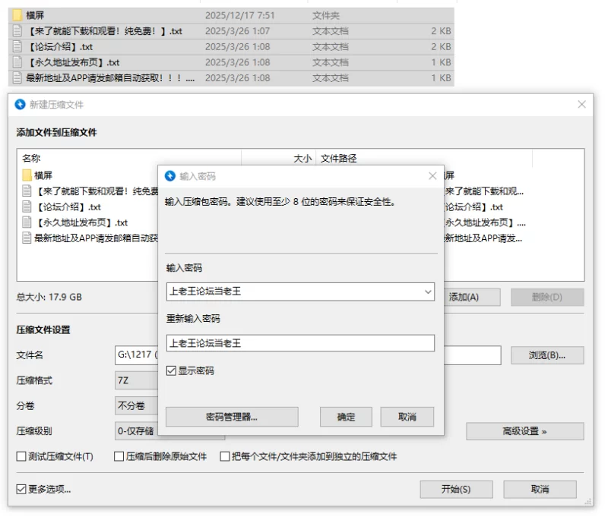
Task: Toggle the 更多选项... checkbox
Action: tap(21, 490)
